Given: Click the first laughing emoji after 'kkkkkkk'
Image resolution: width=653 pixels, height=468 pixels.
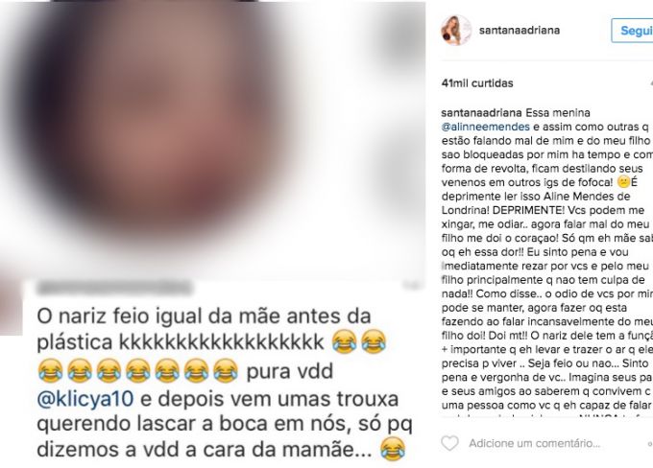Looking at the screenshot, I should click(345, 342).
